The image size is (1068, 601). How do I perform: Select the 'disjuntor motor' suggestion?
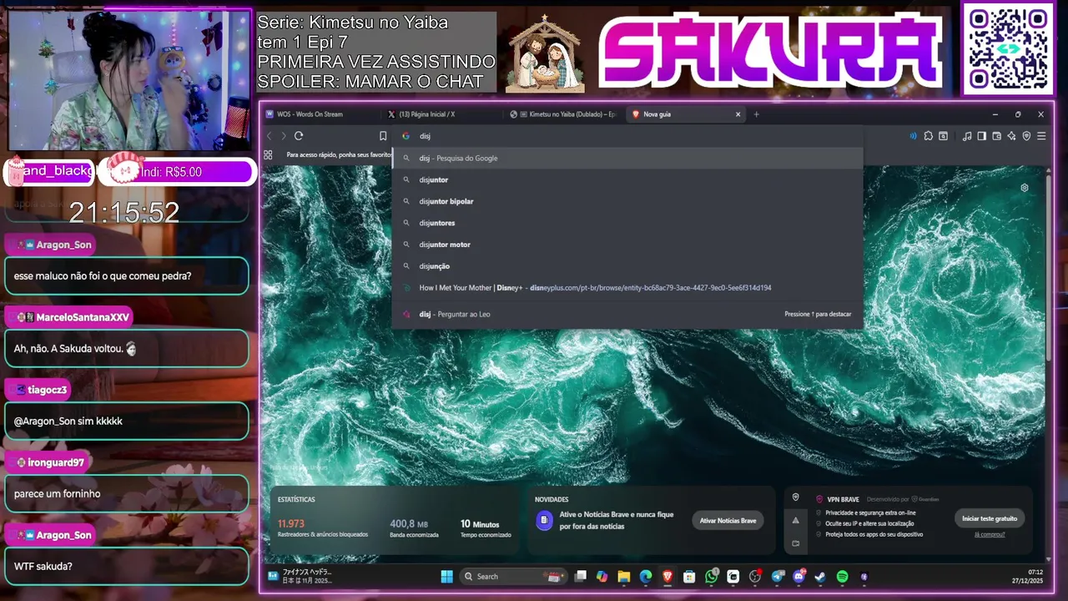[627, 245]
